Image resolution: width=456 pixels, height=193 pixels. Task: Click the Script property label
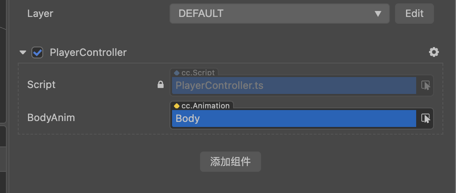pyautogui.click(x=42, y=85)
